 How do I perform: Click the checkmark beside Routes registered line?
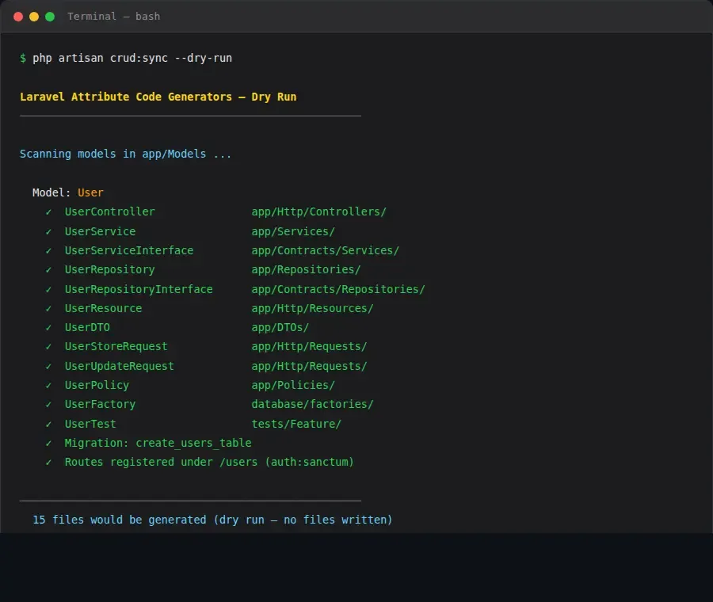coord(48,462)
